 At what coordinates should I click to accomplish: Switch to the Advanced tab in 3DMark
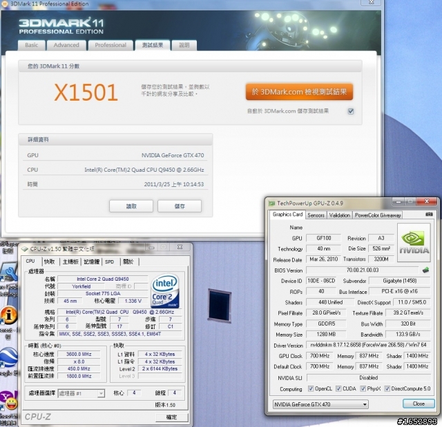(66, 45)
